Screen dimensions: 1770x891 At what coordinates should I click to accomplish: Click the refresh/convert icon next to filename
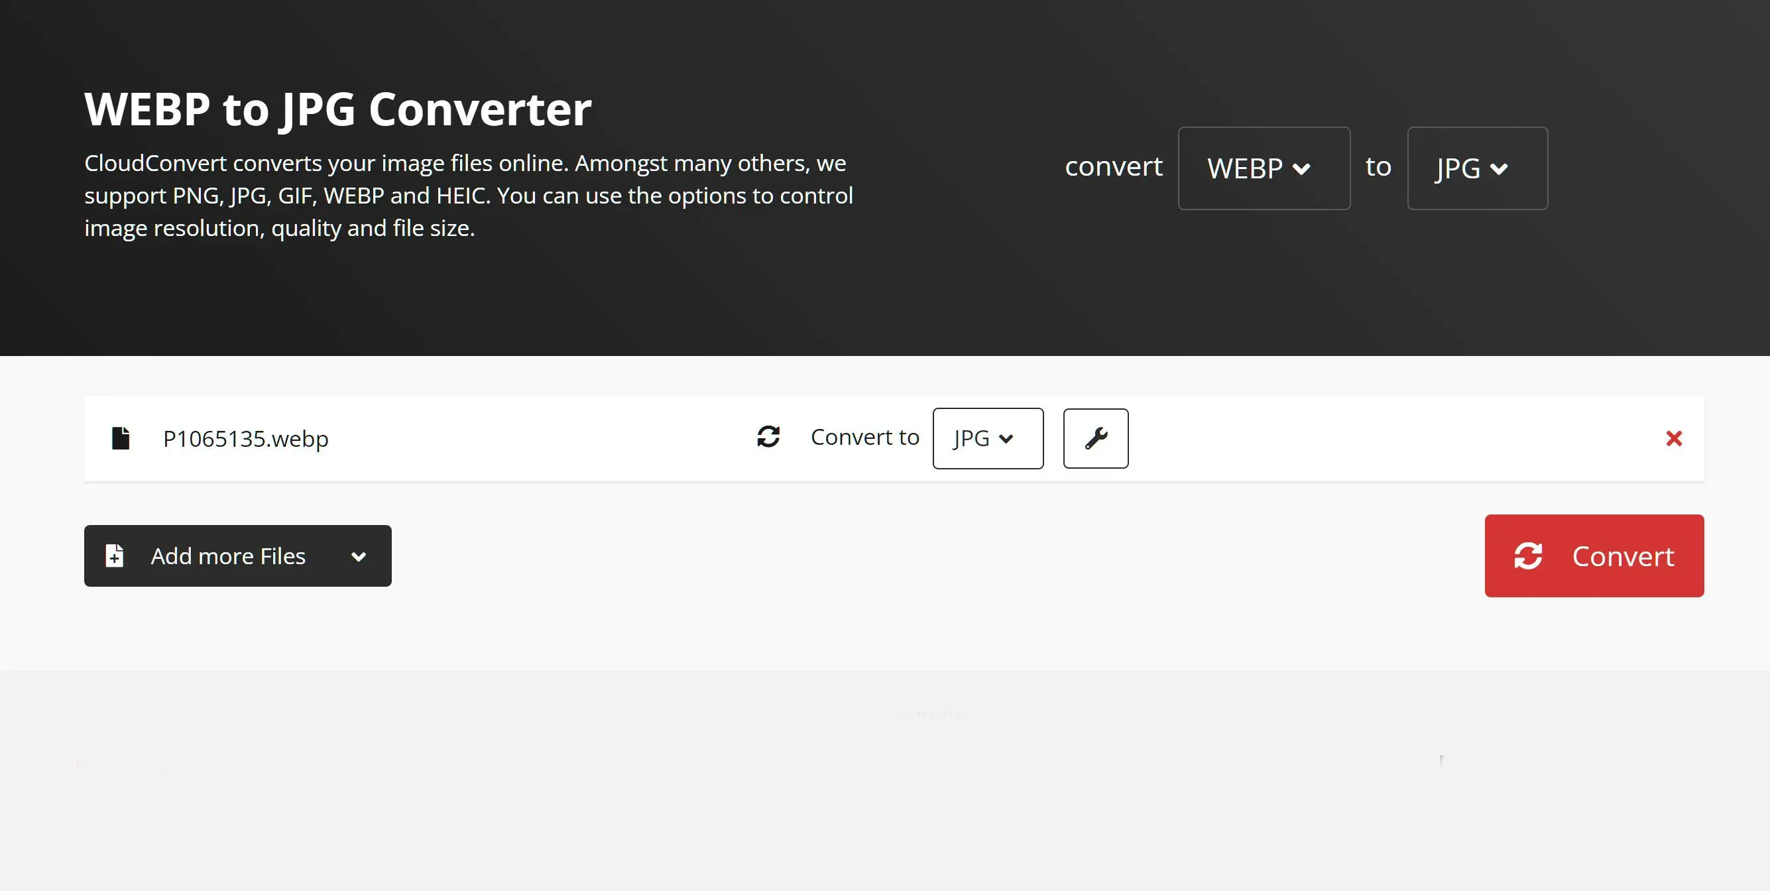pyautogui.click(x=767, y=438)
